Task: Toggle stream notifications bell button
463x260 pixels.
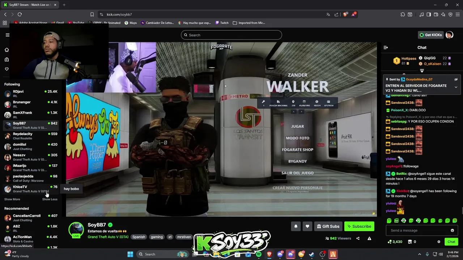Action: coord(296,226)
